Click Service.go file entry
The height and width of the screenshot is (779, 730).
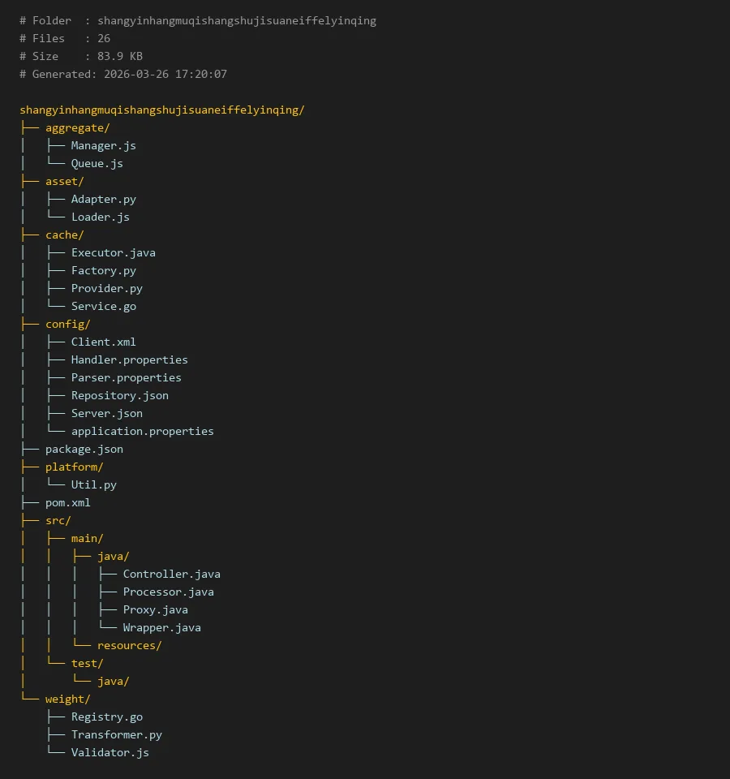tap(103, 306)
